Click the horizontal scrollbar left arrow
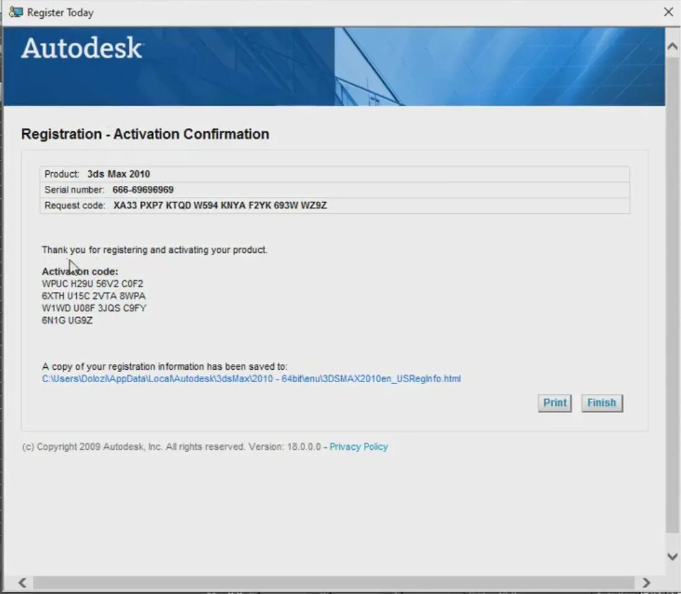The height and width of the screenshot is (594, 681). pyautogui.click(x=22, y=583)
